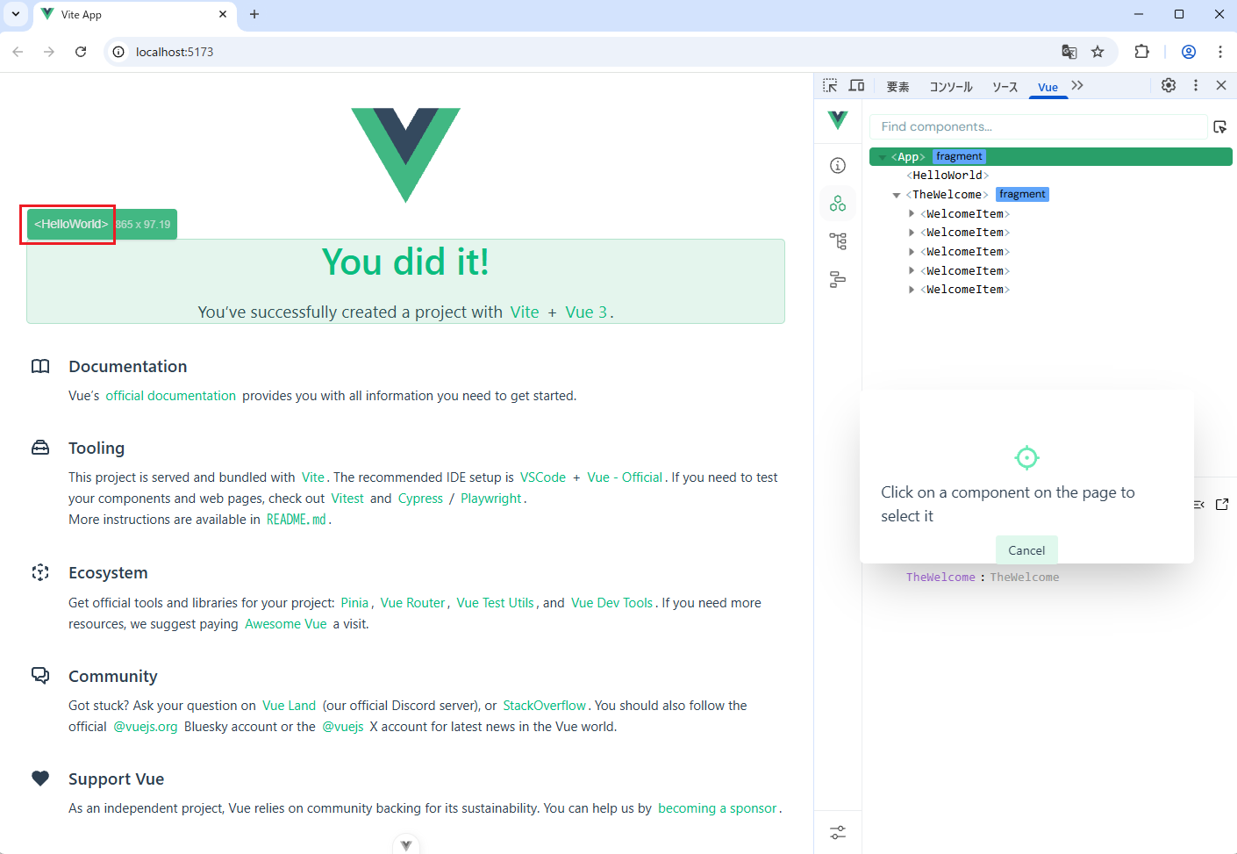
Task: Close the Vite App tab
Action: pyautogui.click(x=223, y=14)
